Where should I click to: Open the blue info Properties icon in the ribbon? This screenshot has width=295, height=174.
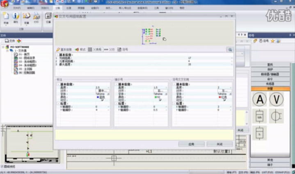[16, 16]
